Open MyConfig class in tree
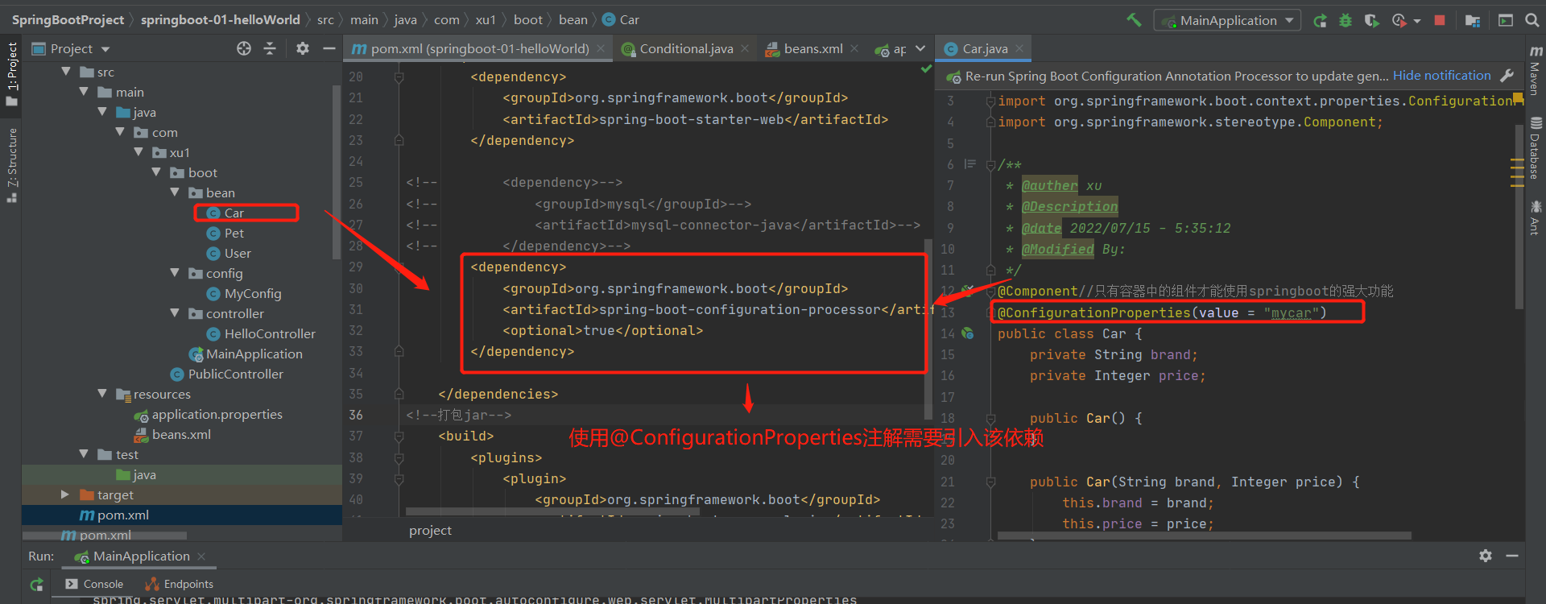The width and height of the screenshot is (1546, 604). pyautogui.click(x=244, y=293)
